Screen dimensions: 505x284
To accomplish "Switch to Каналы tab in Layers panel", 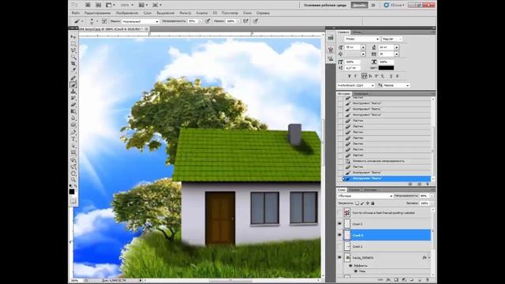I will 354,190.
